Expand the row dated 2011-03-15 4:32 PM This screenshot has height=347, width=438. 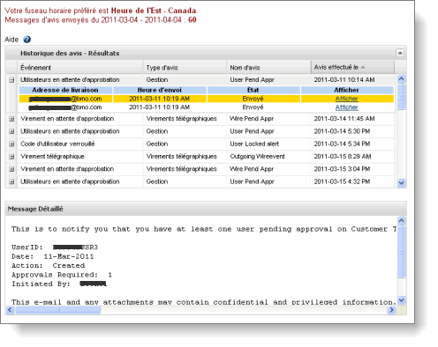pos(11,182)
